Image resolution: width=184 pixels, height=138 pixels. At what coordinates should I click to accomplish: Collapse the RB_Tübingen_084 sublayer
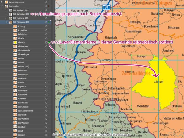tap(6, 22)
